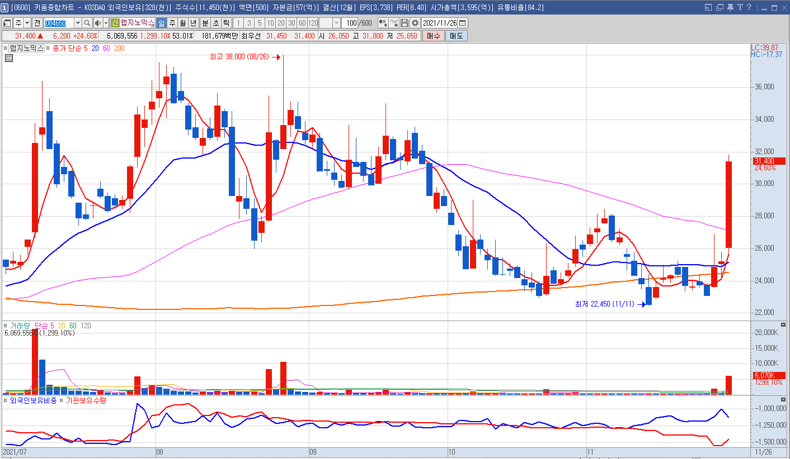Click the small square before 외국인보유비중 label

(x=6, y=400)
